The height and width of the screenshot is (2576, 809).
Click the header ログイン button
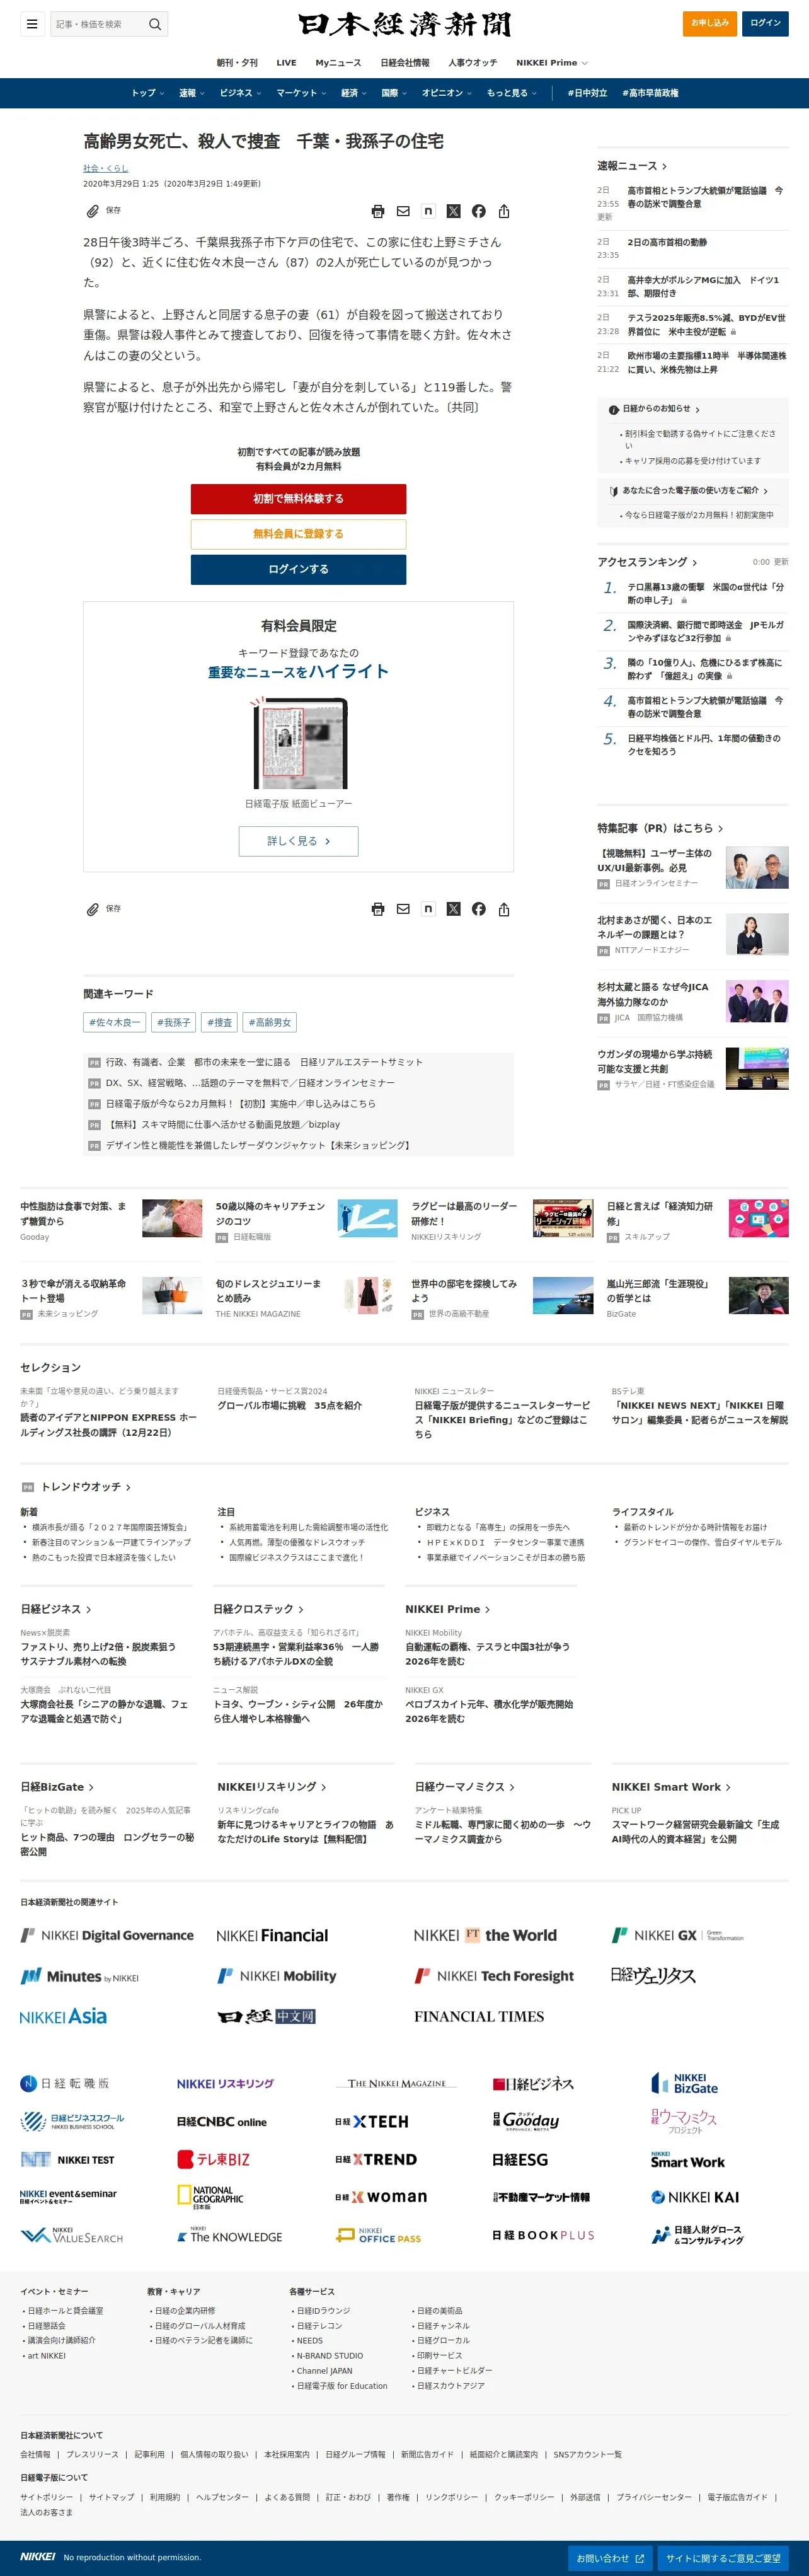(x=765, y=23)
